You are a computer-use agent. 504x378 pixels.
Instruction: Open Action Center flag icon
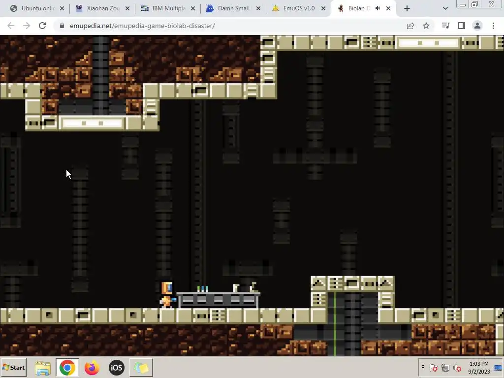point(433,367)
